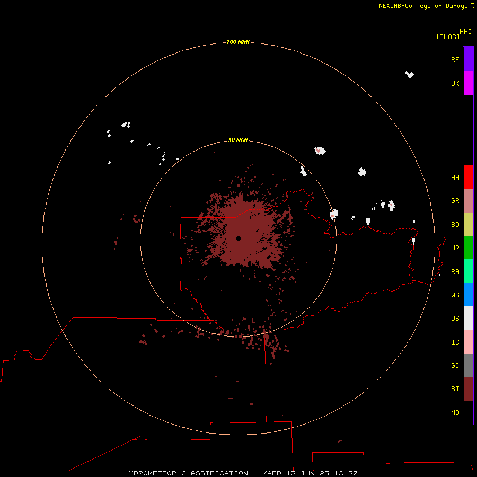Click the HA legend label
477x477 pixels.
[x=455, y=178]
